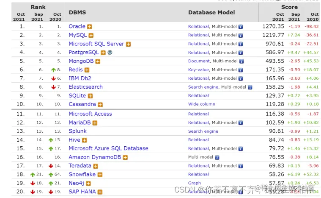Click the Search engine link for Splunk
Image resolution: width=321 pixels, height=198 pixels.
203,131
